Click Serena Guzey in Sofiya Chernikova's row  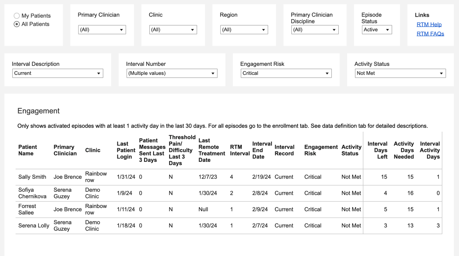(x=62, y=193)
